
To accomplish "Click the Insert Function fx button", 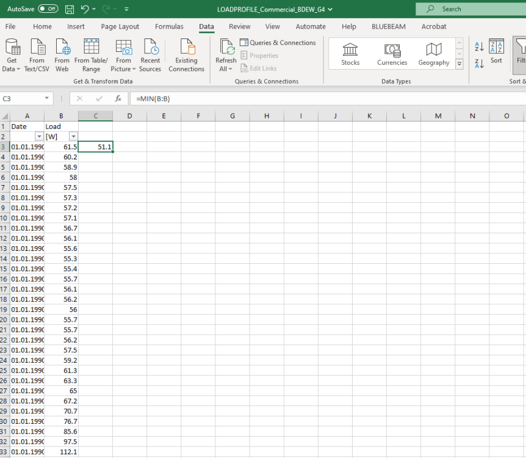I will point(118,98).
